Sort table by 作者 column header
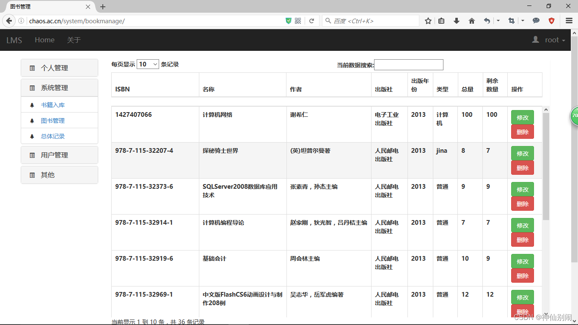Image resolution: width=578 pixels, height=325 pixels. [329, 85]
